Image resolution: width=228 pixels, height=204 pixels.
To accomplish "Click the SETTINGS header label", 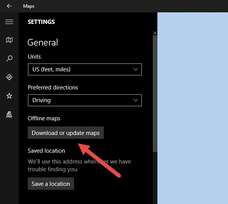I will (x=41, y=22).
